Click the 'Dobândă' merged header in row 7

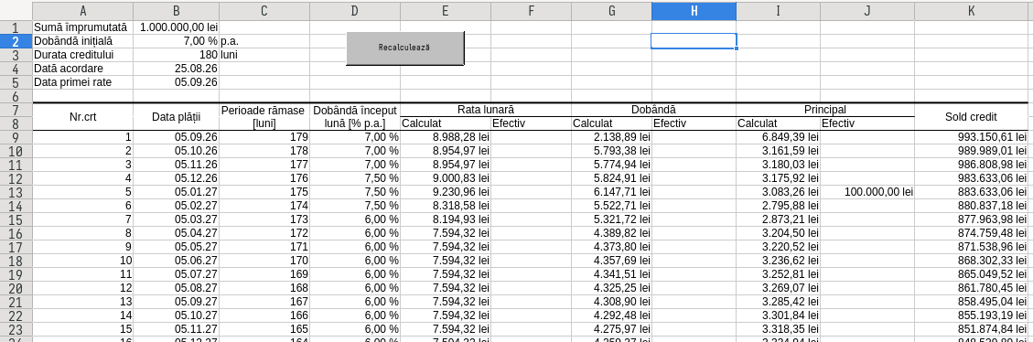653,110
